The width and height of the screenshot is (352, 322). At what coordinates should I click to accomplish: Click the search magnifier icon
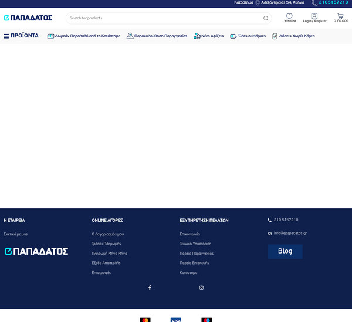(266, 18)
